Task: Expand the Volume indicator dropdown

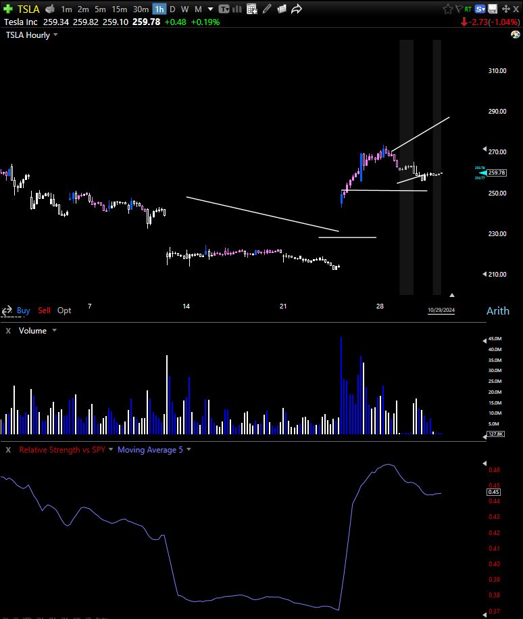Action: [55, 330]
